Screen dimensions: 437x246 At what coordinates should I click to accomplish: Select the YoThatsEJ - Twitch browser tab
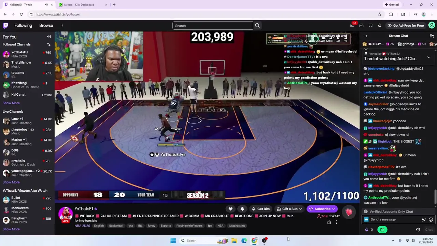click(x=28, y=4)
